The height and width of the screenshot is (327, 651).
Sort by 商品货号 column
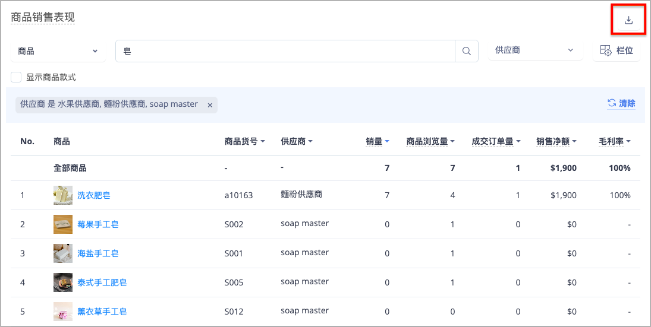tap(244, 141)
